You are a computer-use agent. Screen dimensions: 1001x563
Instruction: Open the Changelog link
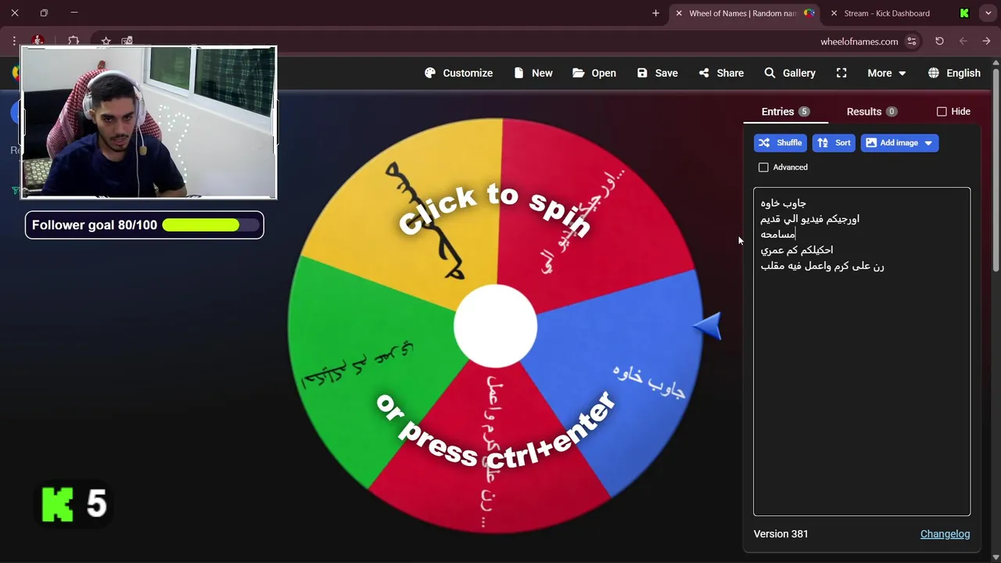point(945,534)
